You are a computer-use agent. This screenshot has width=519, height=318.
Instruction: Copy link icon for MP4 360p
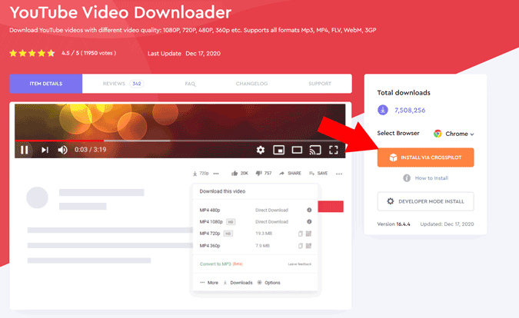pyautogui.click(x=301, y=246)
